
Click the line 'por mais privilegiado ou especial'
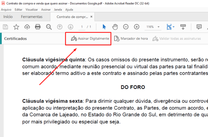[71, 122]
